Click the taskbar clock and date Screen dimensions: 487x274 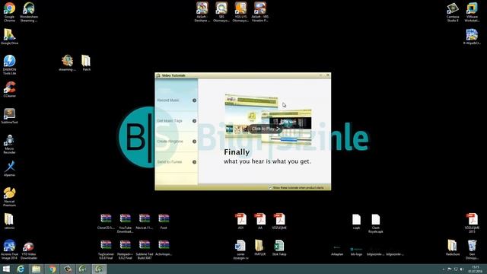(475, 269)
